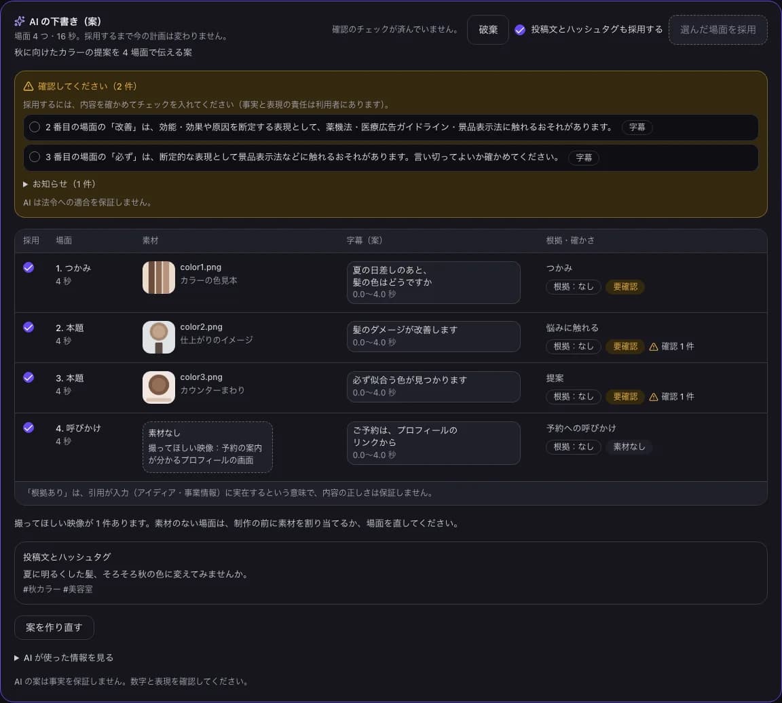Click the 確認のチェックが済んでいません status text
This screenshot has width=782, height=703.
pos(396,29)
